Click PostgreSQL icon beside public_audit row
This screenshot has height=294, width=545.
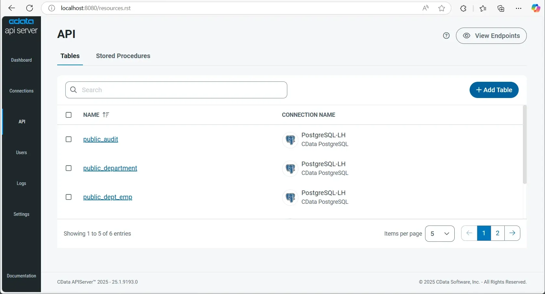290,140
